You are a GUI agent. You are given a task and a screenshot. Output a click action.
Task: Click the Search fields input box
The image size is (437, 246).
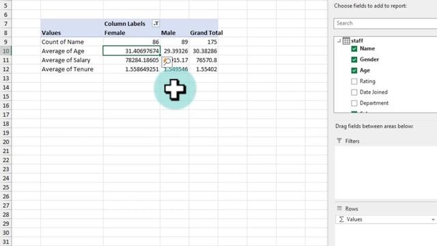pos(385,23)
